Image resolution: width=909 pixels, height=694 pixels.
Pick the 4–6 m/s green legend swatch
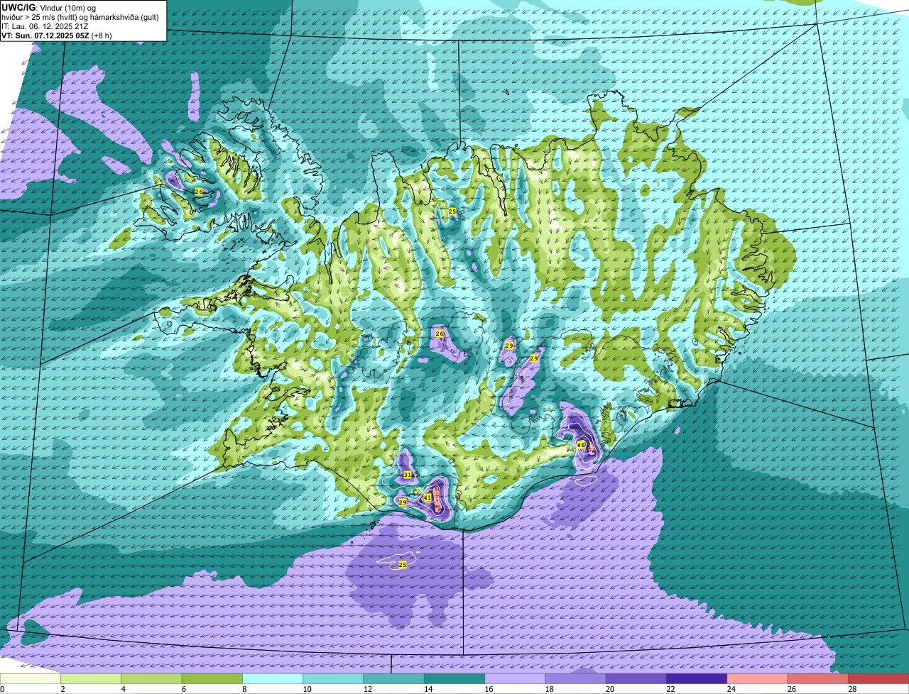(x=151, y=679)
